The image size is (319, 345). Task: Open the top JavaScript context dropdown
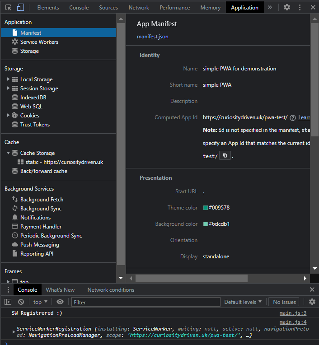tap(40, 302)
